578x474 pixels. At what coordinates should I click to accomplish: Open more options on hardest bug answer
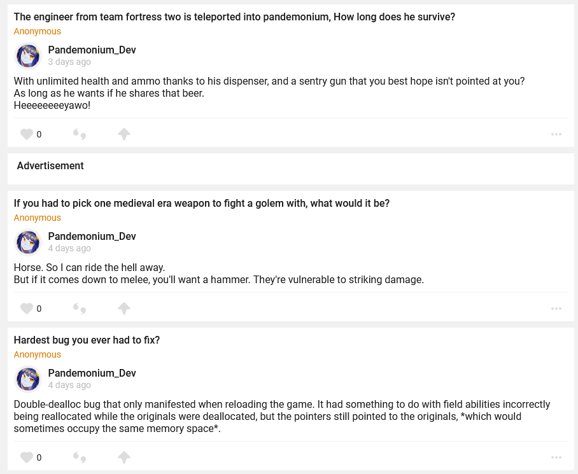pyautogui.click(x=556, y=457)
